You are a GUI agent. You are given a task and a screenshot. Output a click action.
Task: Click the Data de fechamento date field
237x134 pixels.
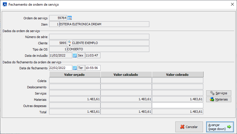click(61, 68)
